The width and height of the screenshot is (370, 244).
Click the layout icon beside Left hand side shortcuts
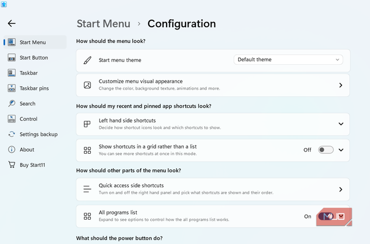(x=87, y=124)
